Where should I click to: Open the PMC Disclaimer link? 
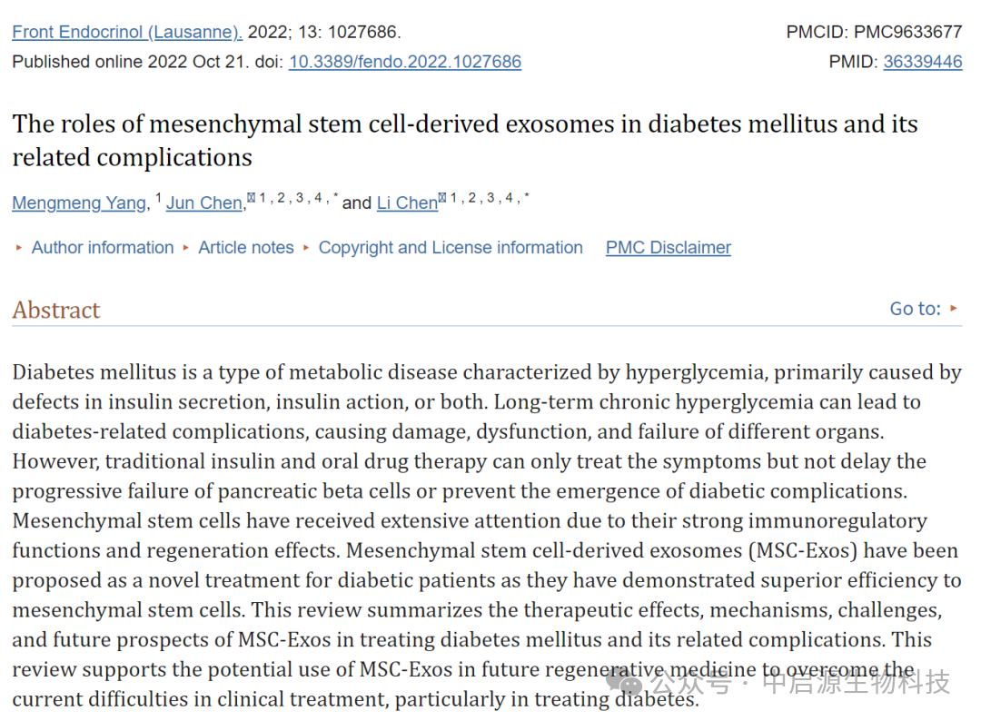668,248
